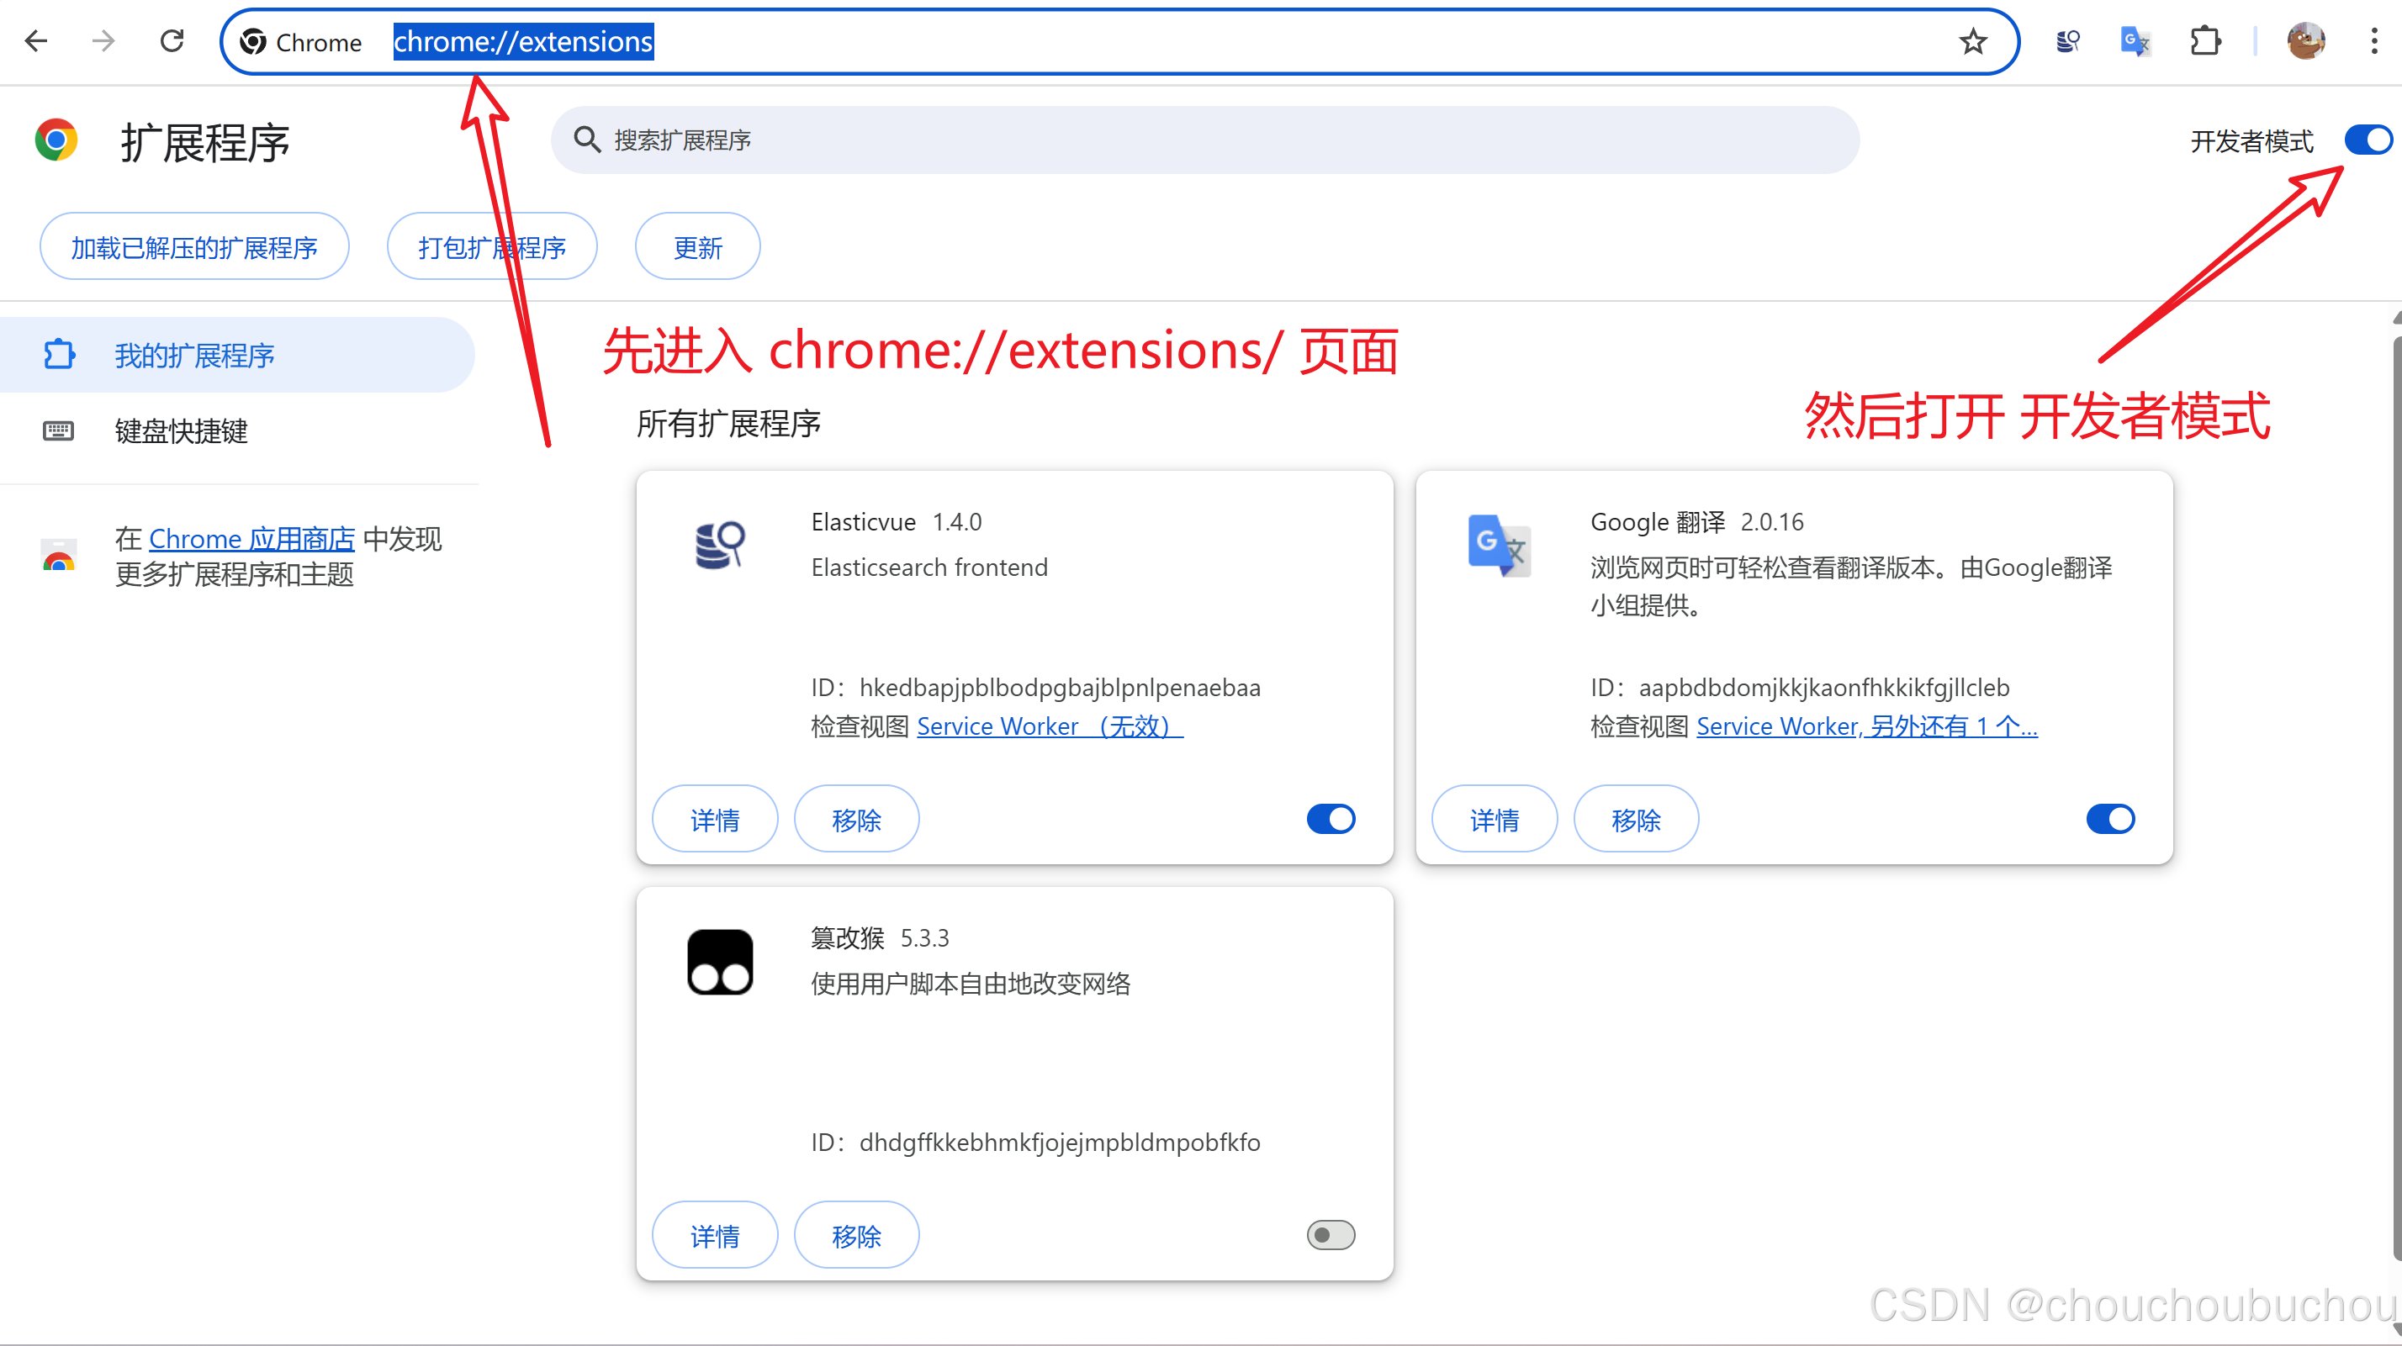2402x1346 pixels.
Task: Click the 更新 button
Action: click(x=697, y=247)
